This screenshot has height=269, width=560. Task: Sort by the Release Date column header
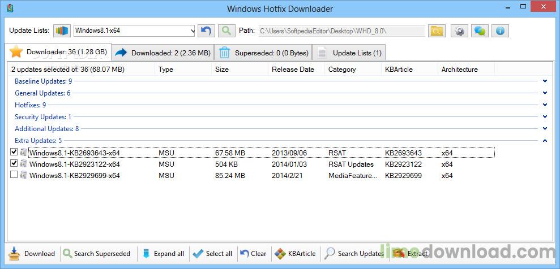[x=297, y=70]
